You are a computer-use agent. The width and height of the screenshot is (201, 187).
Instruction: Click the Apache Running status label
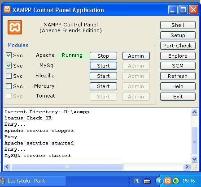click(x=72, y=55)
